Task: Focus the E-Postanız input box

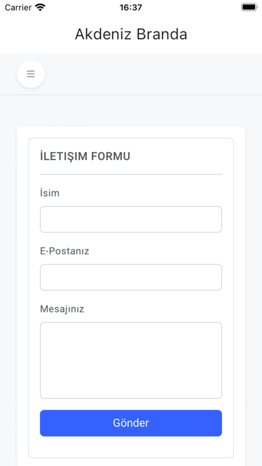Action: point(131,277)
